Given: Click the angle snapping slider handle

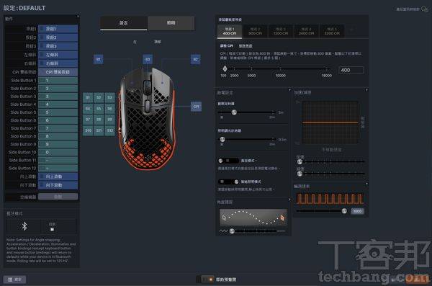Looking at the screenshot, I should tap(232, 231).
